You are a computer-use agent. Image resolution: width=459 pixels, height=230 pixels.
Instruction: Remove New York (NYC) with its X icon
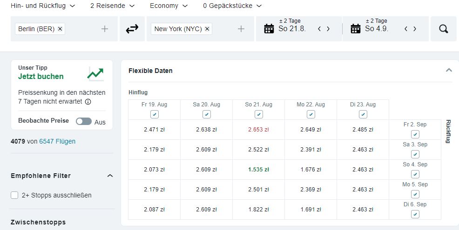point(207,29)
